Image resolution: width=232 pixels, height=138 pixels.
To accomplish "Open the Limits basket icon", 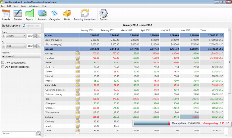I will (67, 15).
